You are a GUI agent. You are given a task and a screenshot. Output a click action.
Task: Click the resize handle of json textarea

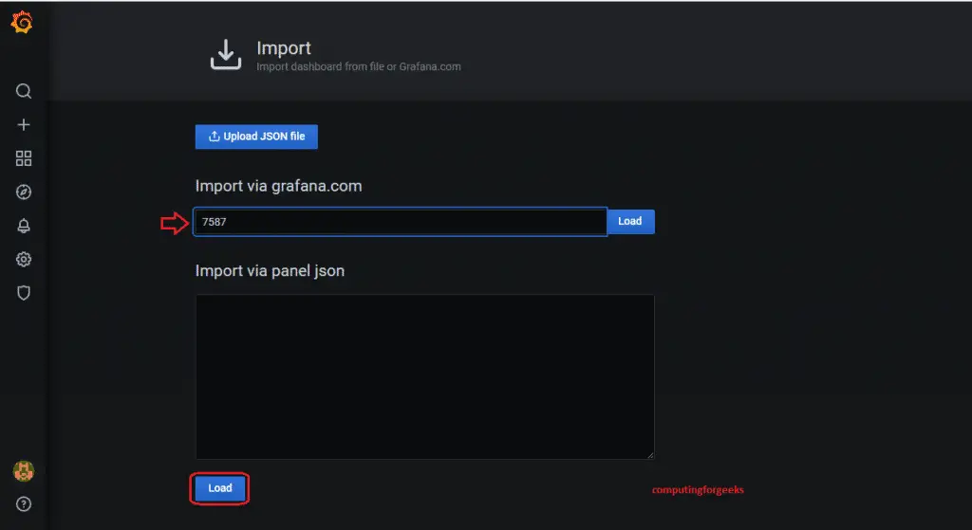(650, 455)
